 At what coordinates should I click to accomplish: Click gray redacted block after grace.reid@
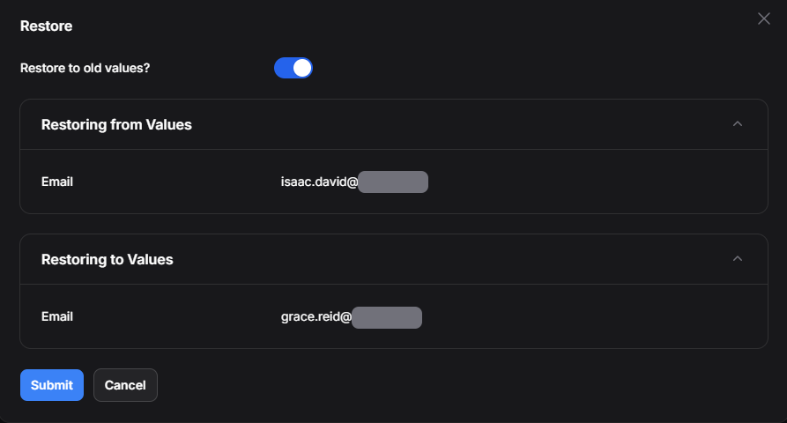point(387,316)
